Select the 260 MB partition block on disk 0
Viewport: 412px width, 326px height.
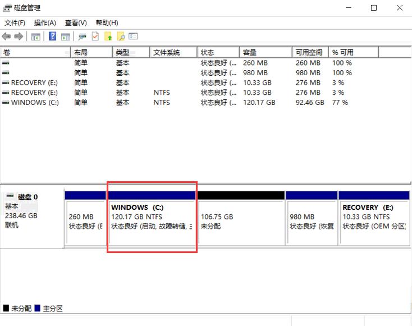pyautogui.click(x=85, y=219)
